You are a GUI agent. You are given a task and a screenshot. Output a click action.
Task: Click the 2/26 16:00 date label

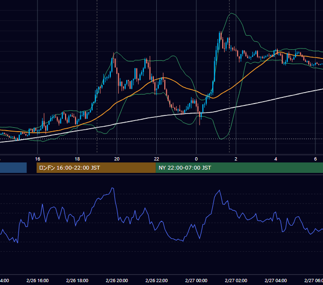38,280
